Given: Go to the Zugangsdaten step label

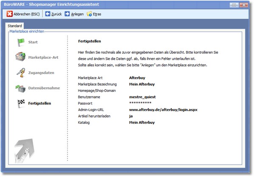Looking at the screenshot, I should [x=41, y=73].
